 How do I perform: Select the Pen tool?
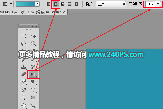click(x=24, y=90)
